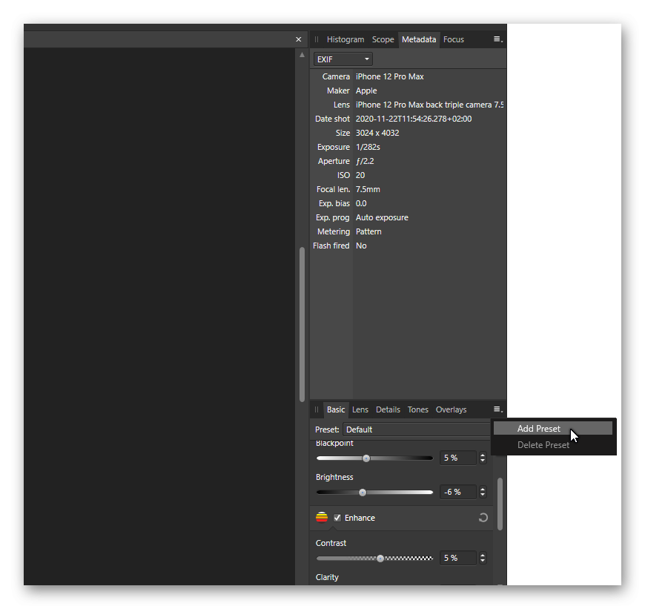This screenshot has width=645, height=609.
Task: Open the Tones tab
Action: tap(418, 409)
